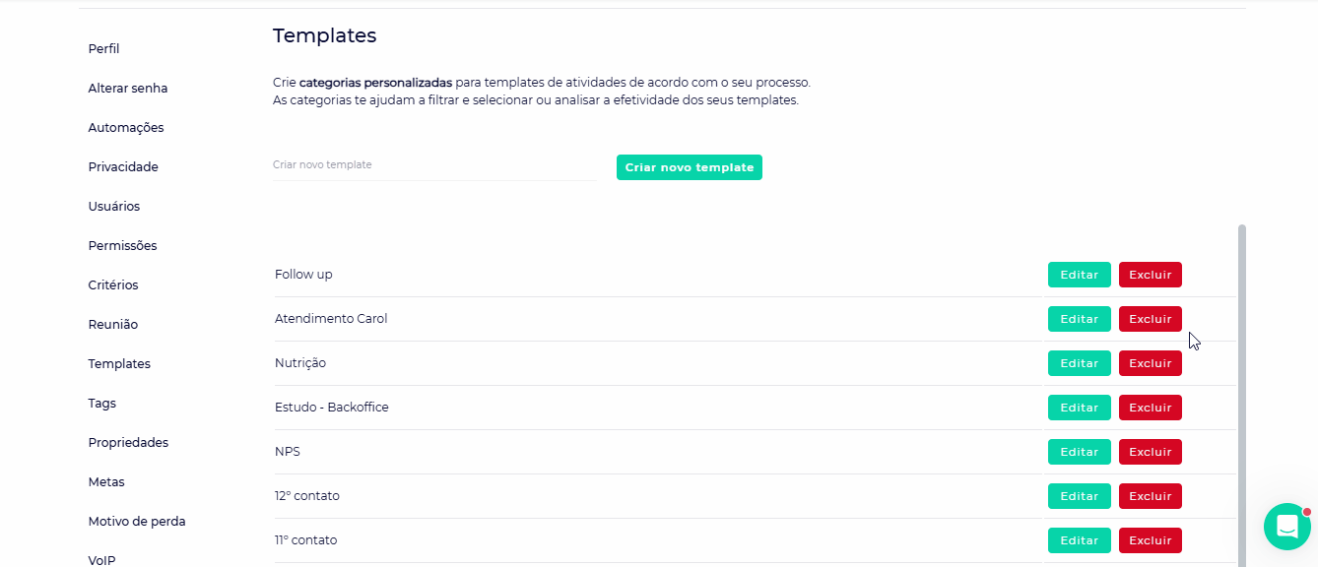Click the template list vertical scrollbar
The width and height of the screenshot is (1318, 567).
click(x=1241, y=394)
